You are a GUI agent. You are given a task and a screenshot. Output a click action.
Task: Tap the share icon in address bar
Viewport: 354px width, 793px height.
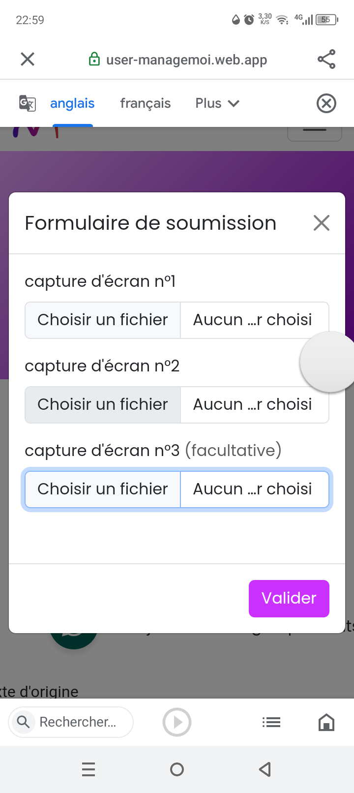(326, 60)
